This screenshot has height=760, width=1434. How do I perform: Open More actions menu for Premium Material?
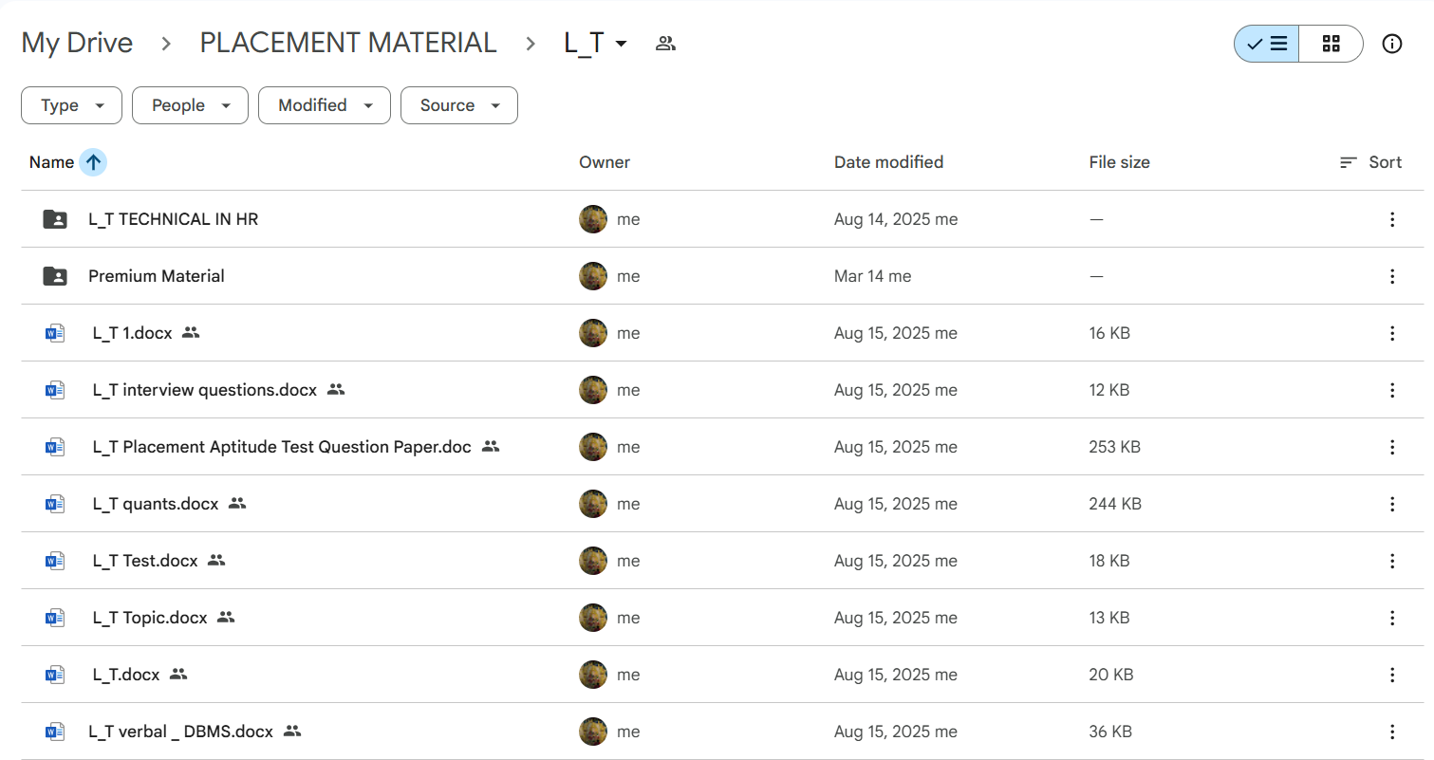(x=1391, y=276)
